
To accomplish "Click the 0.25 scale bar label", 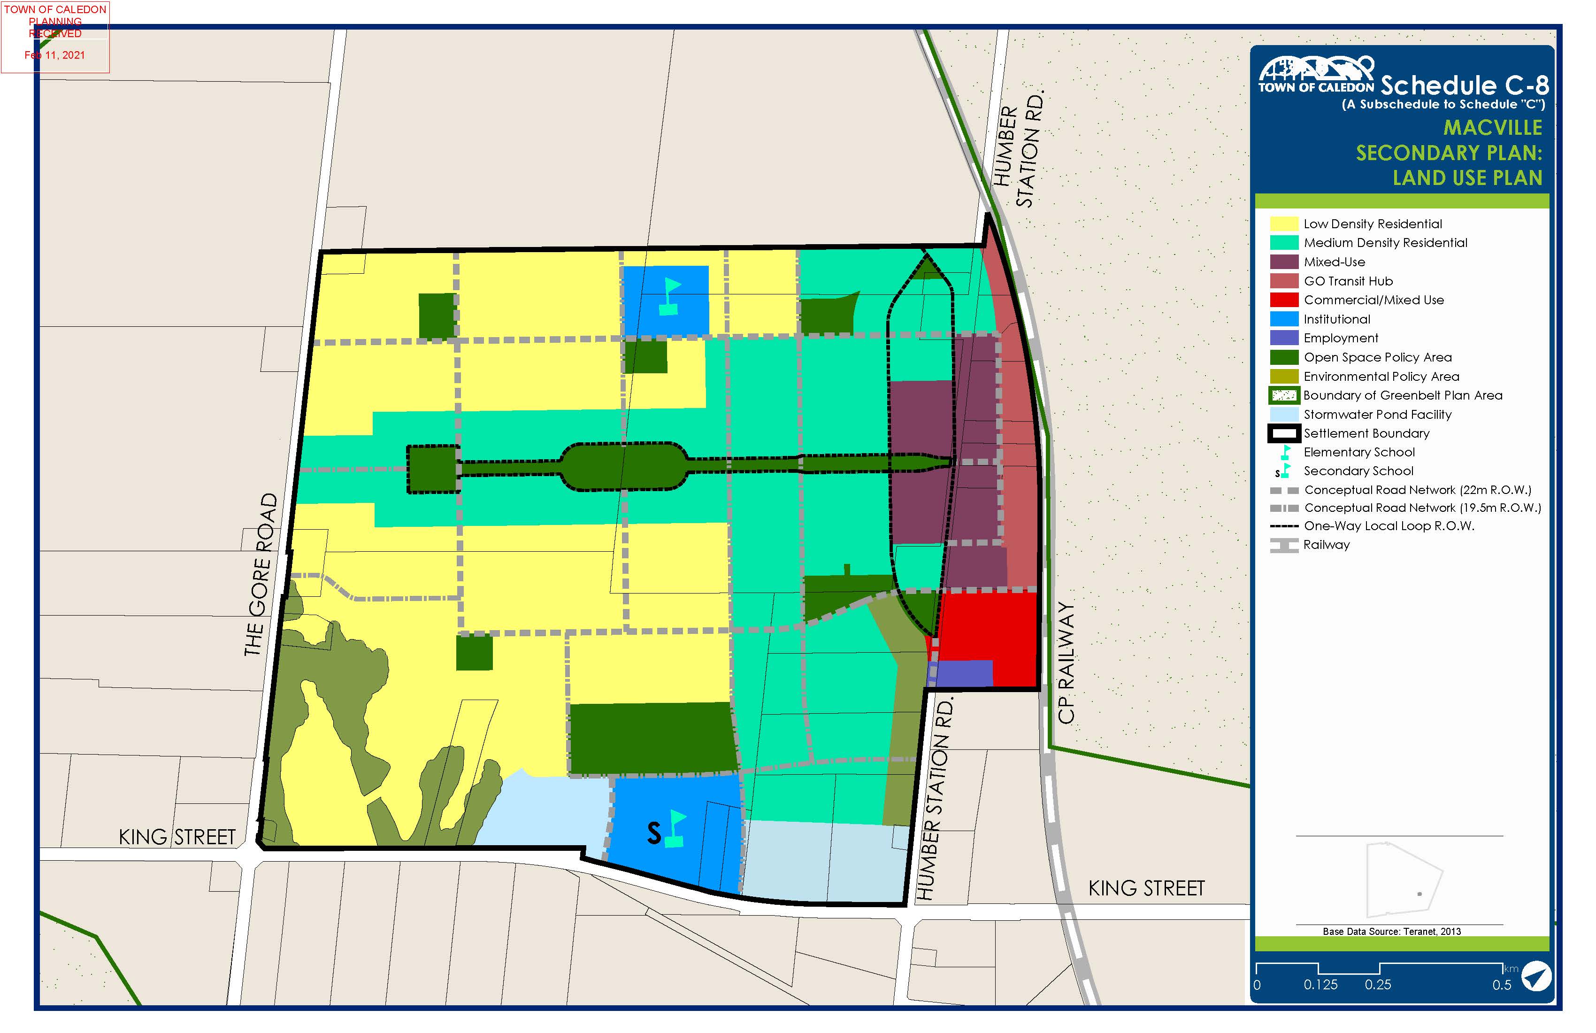I will [1378, 985].
